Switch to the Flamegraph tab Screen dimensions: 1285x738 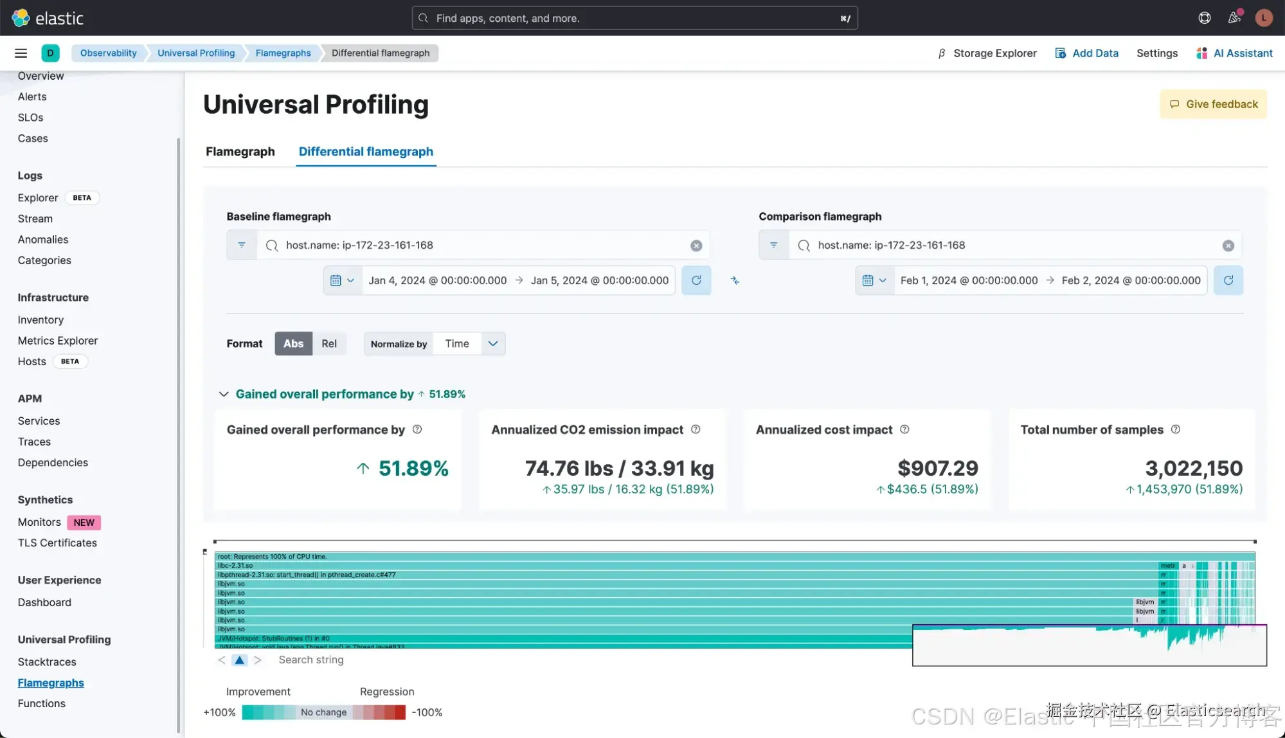pos(240,152)
